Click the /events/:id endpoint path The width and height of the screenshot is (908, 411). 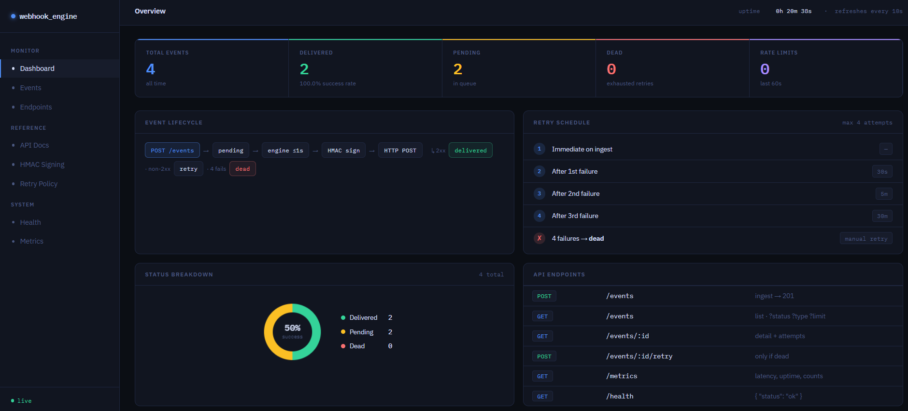click(627, 336)
